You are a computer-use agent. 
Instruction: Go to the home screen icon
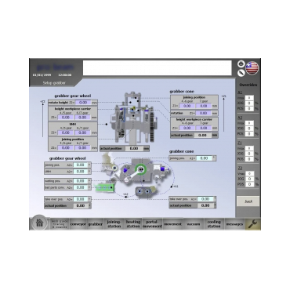pos(39,223)
